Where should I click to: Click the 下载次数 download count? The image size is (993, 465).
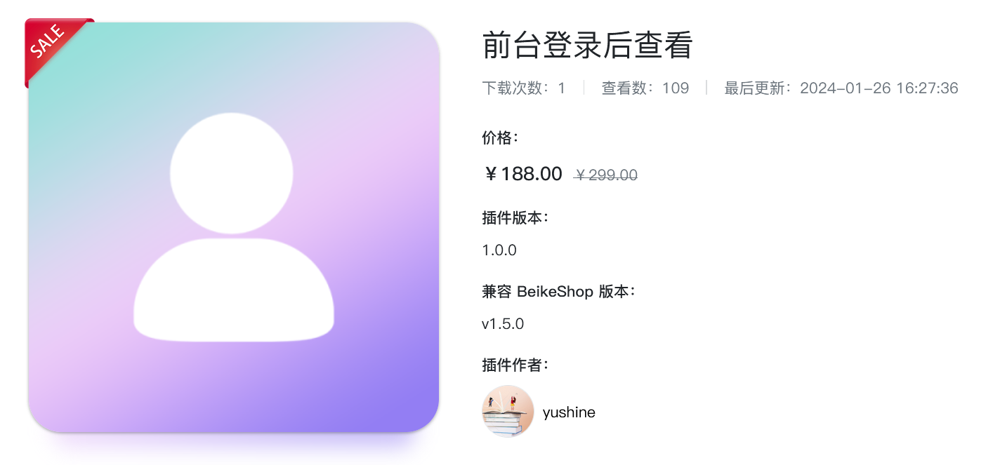click(524, 88)
